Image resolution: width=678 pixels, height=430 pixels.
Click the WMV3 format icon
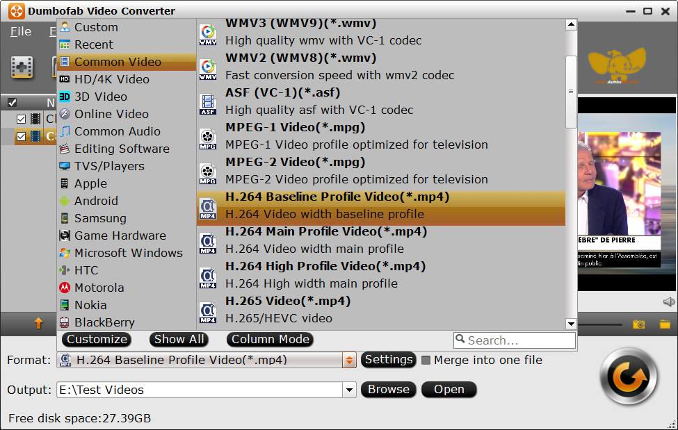coord(208,35)
